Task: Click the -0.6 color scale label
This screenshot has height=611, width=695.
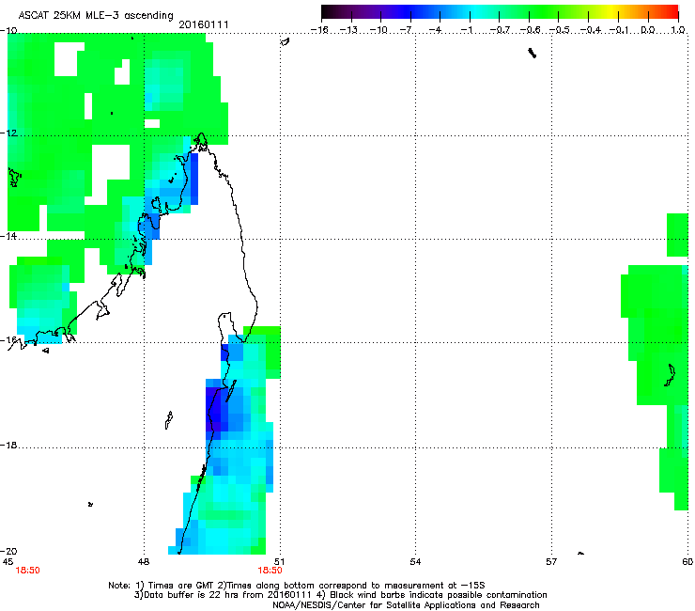Action: pyautogui.click(x=530, y=30)
